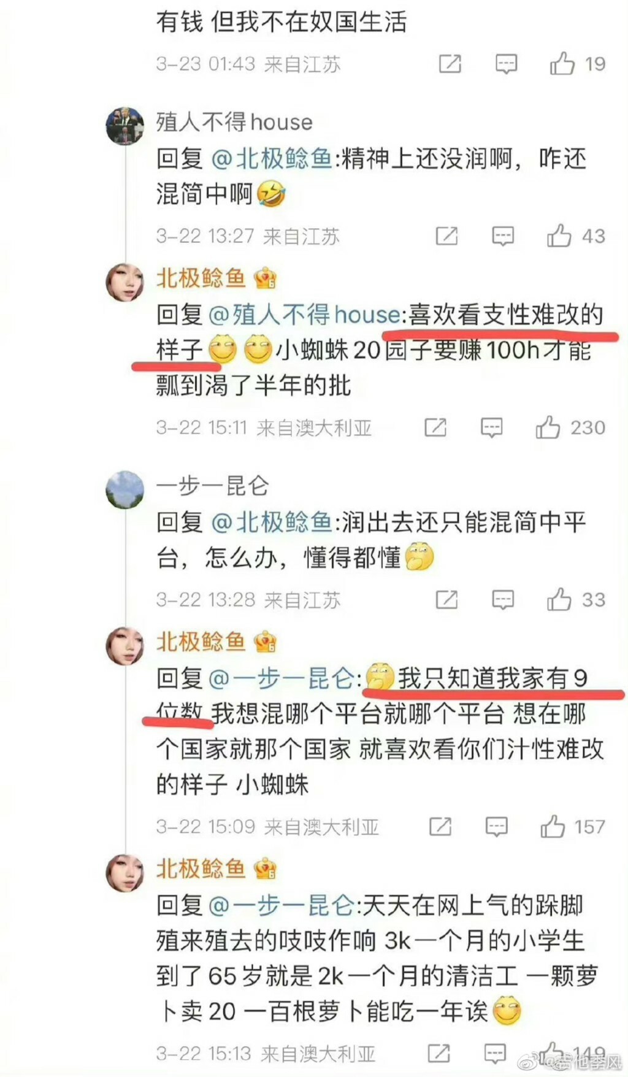This screenshot has height=1077, width=628.
Task: Like the comment with 157 likes
Action: click(552, 826)
